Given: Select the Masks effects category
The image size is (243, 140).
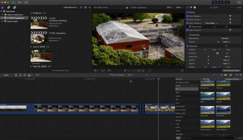Looking at the screenshot, I should pyautogui.click(x=178, y=131).
